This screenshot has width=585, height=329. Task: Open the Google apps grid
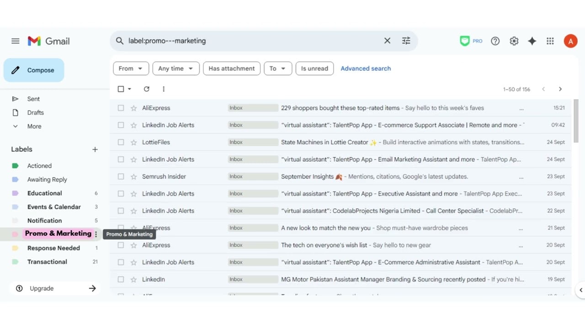pyautogui.click(x=550, y=41)
